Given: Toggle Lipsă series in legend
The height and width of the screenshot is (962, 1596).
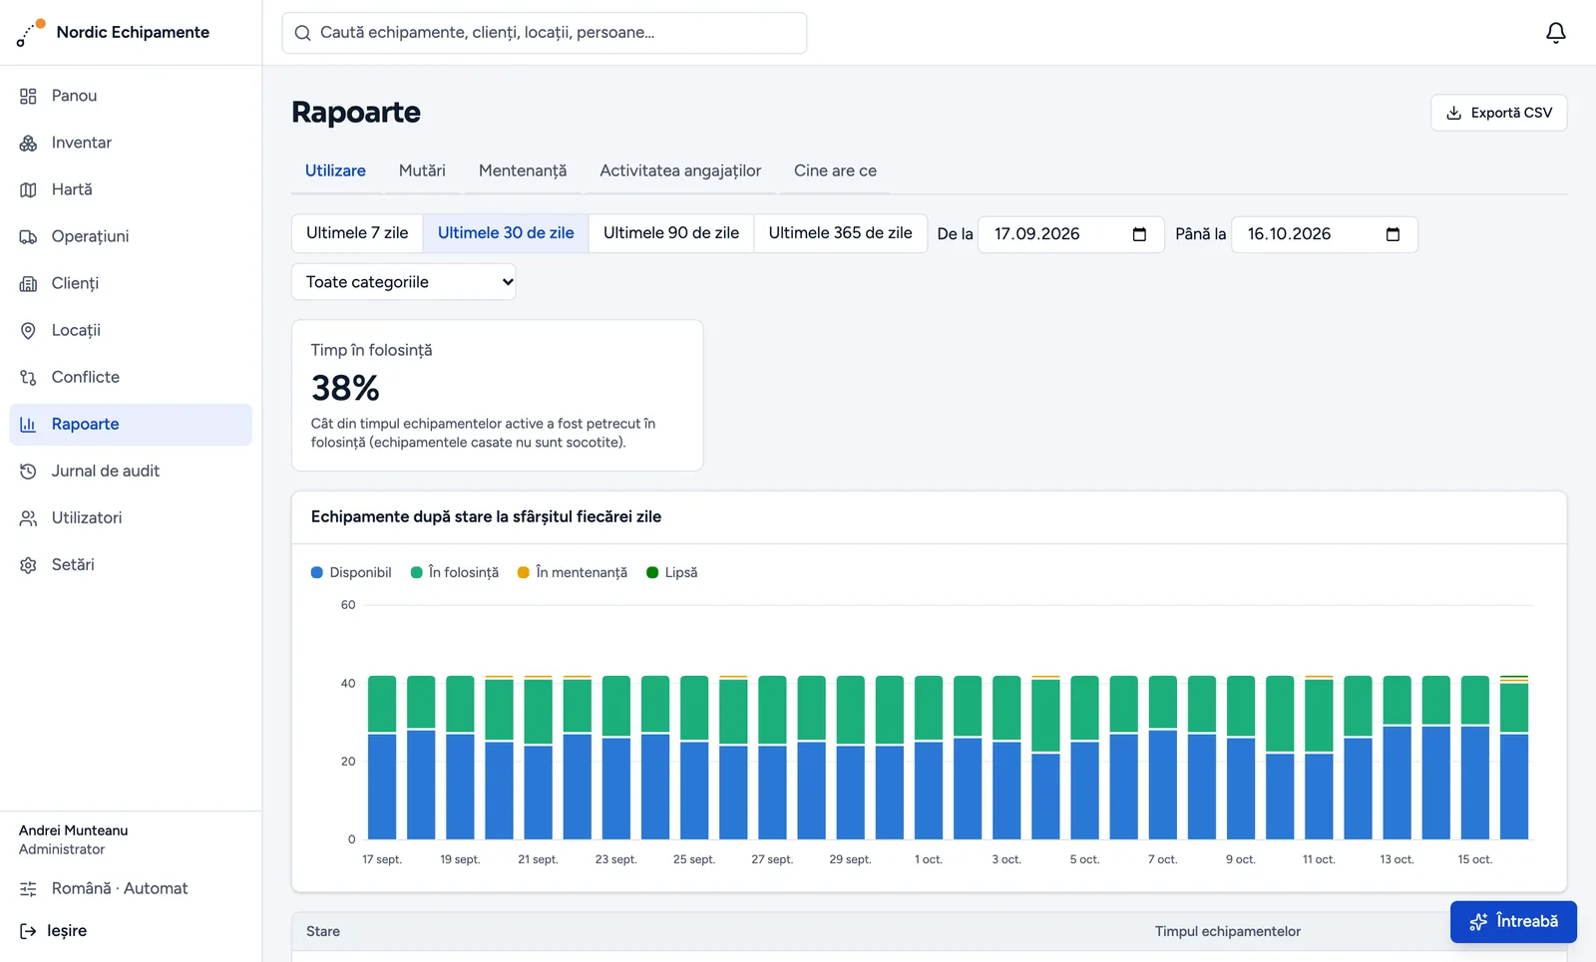Looking at the screenshot, I should (x=672, y=572).
